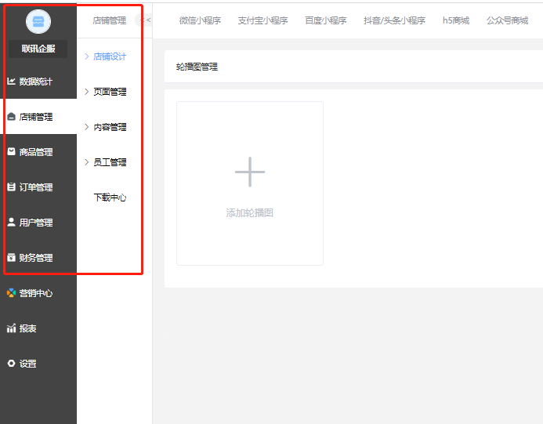
Task: Click the store avatar logo icon
Action: pos(38,21)
